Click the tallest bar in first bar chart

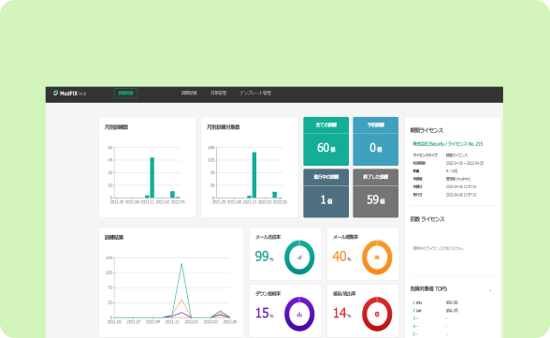click(152, 178)
